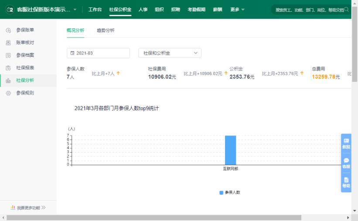Click the 账单核对 sidebar icon
358x221 pixels.
pos(8,43)
